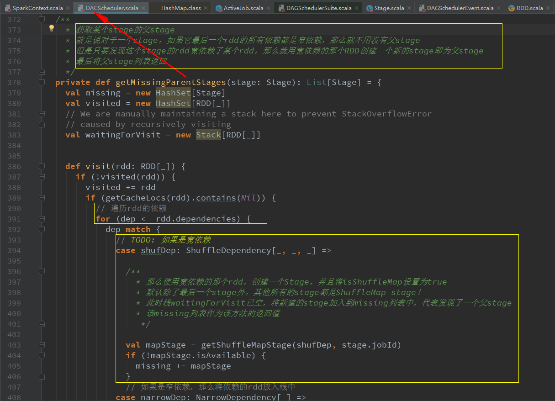Click rdd.dependencies in the for loop
This screenshot has width=555, height=401.
196,219
